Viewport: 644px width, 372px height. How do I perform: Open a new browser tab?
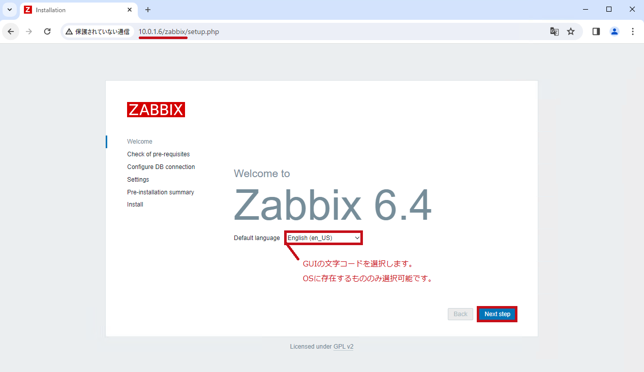(x=148, y=10)
